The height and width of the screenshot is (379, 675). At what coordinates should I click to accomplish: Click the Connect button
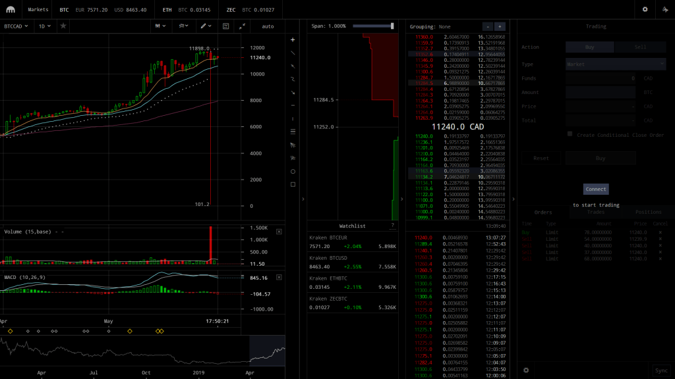pyautogui.click(x=596, y=189)
